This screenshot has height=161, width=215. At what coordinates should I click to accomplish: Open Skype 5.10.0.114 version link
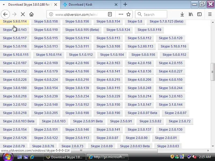pos(49,55)
